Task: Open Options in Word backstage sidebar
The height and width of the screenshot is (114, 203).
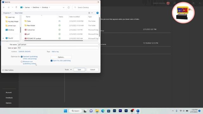Action: click(9, 103)
